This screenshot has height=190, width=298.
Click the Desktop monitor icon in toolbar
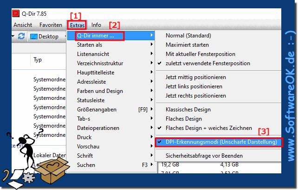pos(34,37)
